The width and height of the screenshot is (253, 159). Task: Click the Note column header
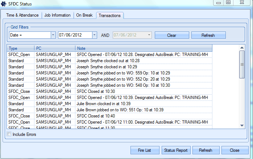(x=143, y=48)
